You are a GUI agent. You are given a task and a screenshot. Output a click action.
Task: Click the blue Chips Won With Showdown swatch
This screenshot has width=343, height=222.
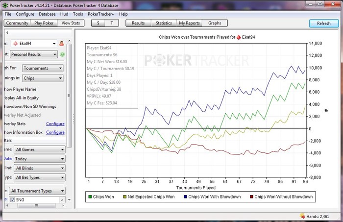click(185, 197)
